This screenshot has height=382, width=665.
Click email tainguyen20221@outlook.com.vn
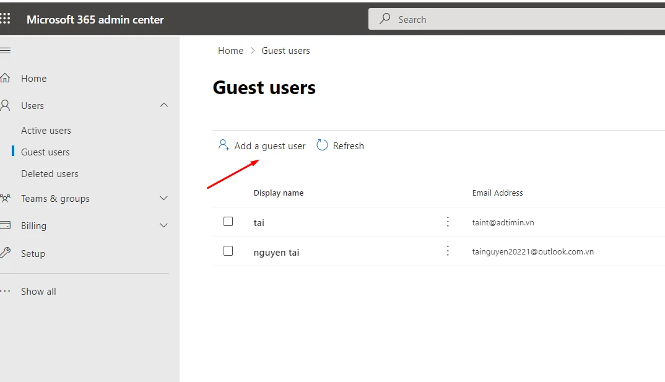(532, 251)
